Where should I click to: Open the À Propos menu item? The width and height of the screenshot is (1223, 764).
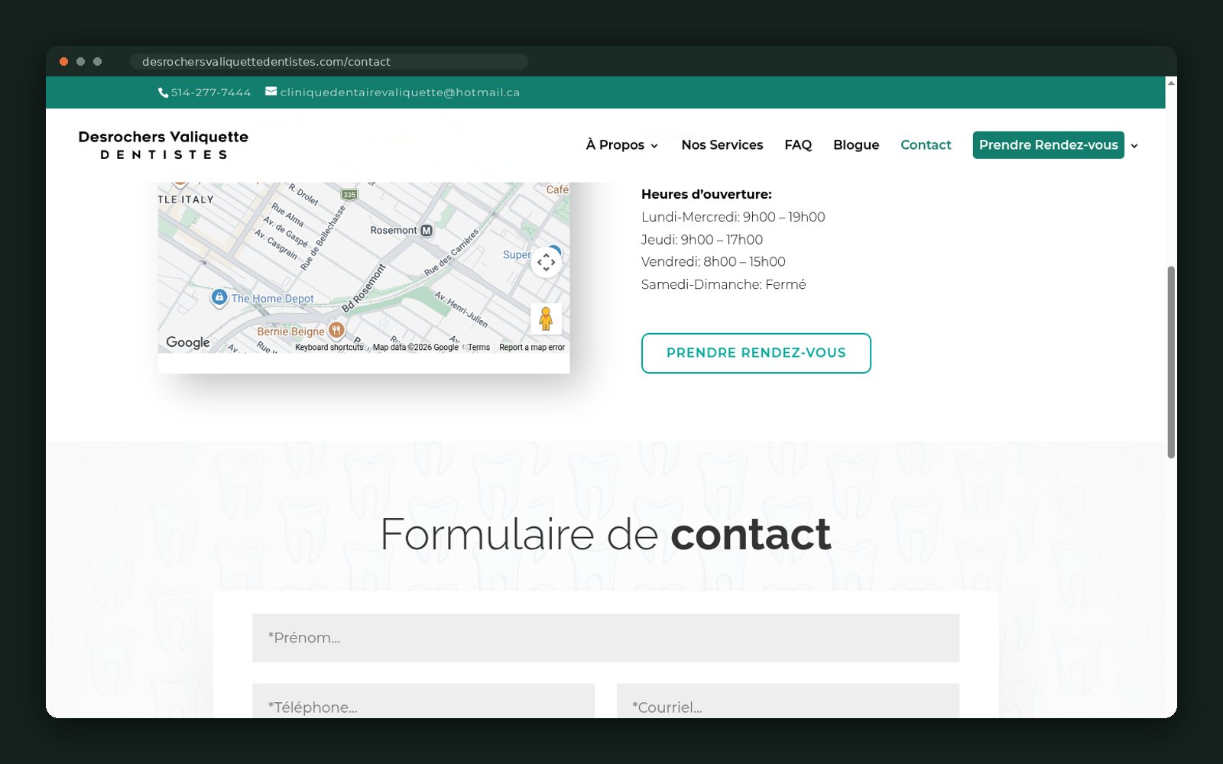tap(615, 145)
